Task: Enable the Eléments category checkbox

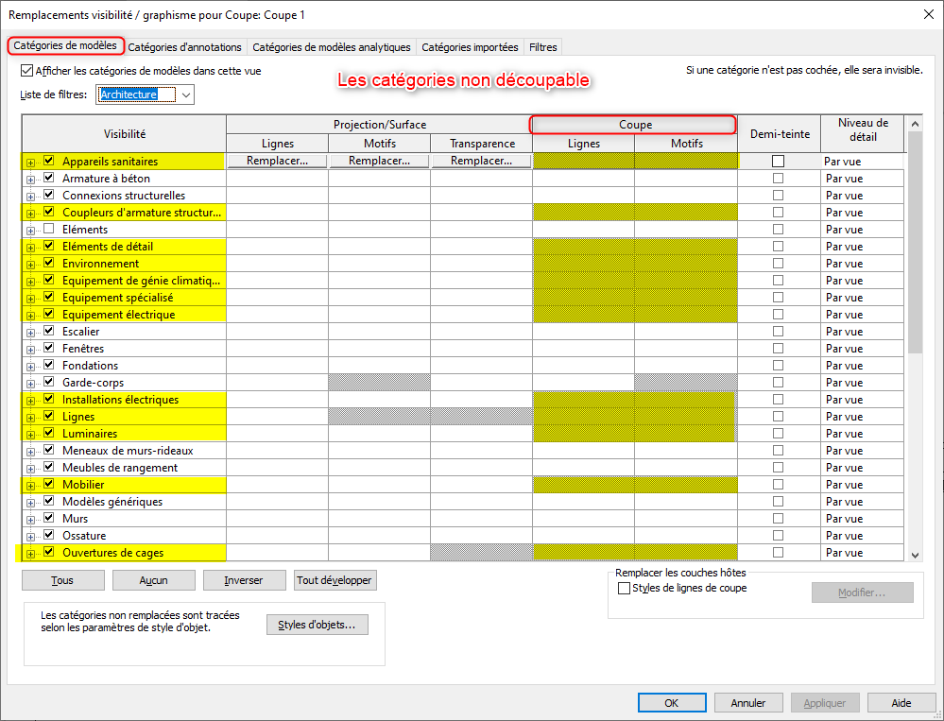Action: coord(48,230)
